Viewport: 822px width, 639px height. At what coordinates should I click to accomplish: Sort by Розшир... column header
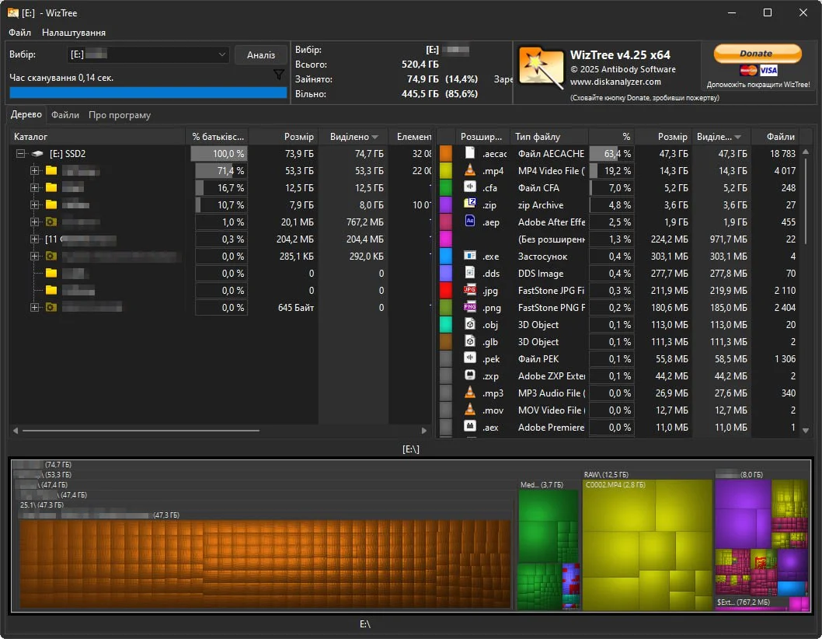(x=481, y=136)
